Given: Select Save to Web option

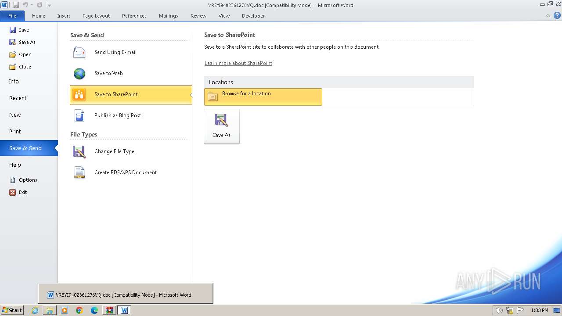Looking at the screenshot, I should coord(131,73).
